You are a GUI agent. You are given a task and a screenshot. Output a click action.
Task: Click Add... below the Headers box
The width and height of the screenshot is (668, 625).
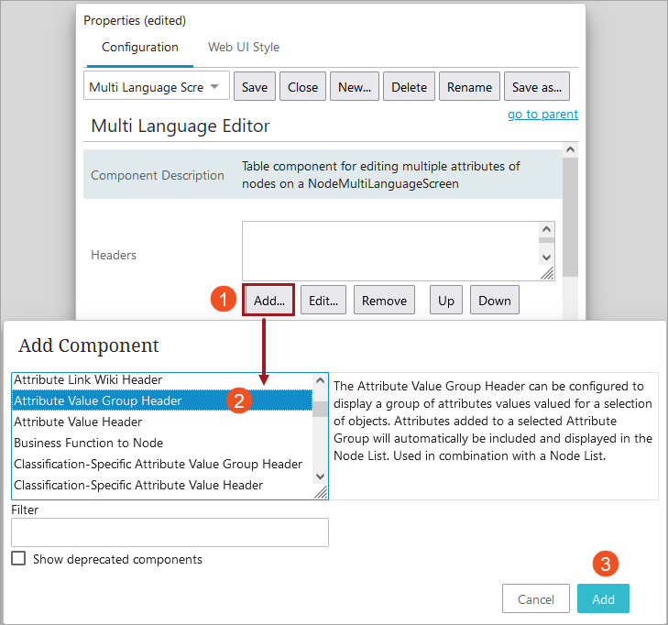268,301
